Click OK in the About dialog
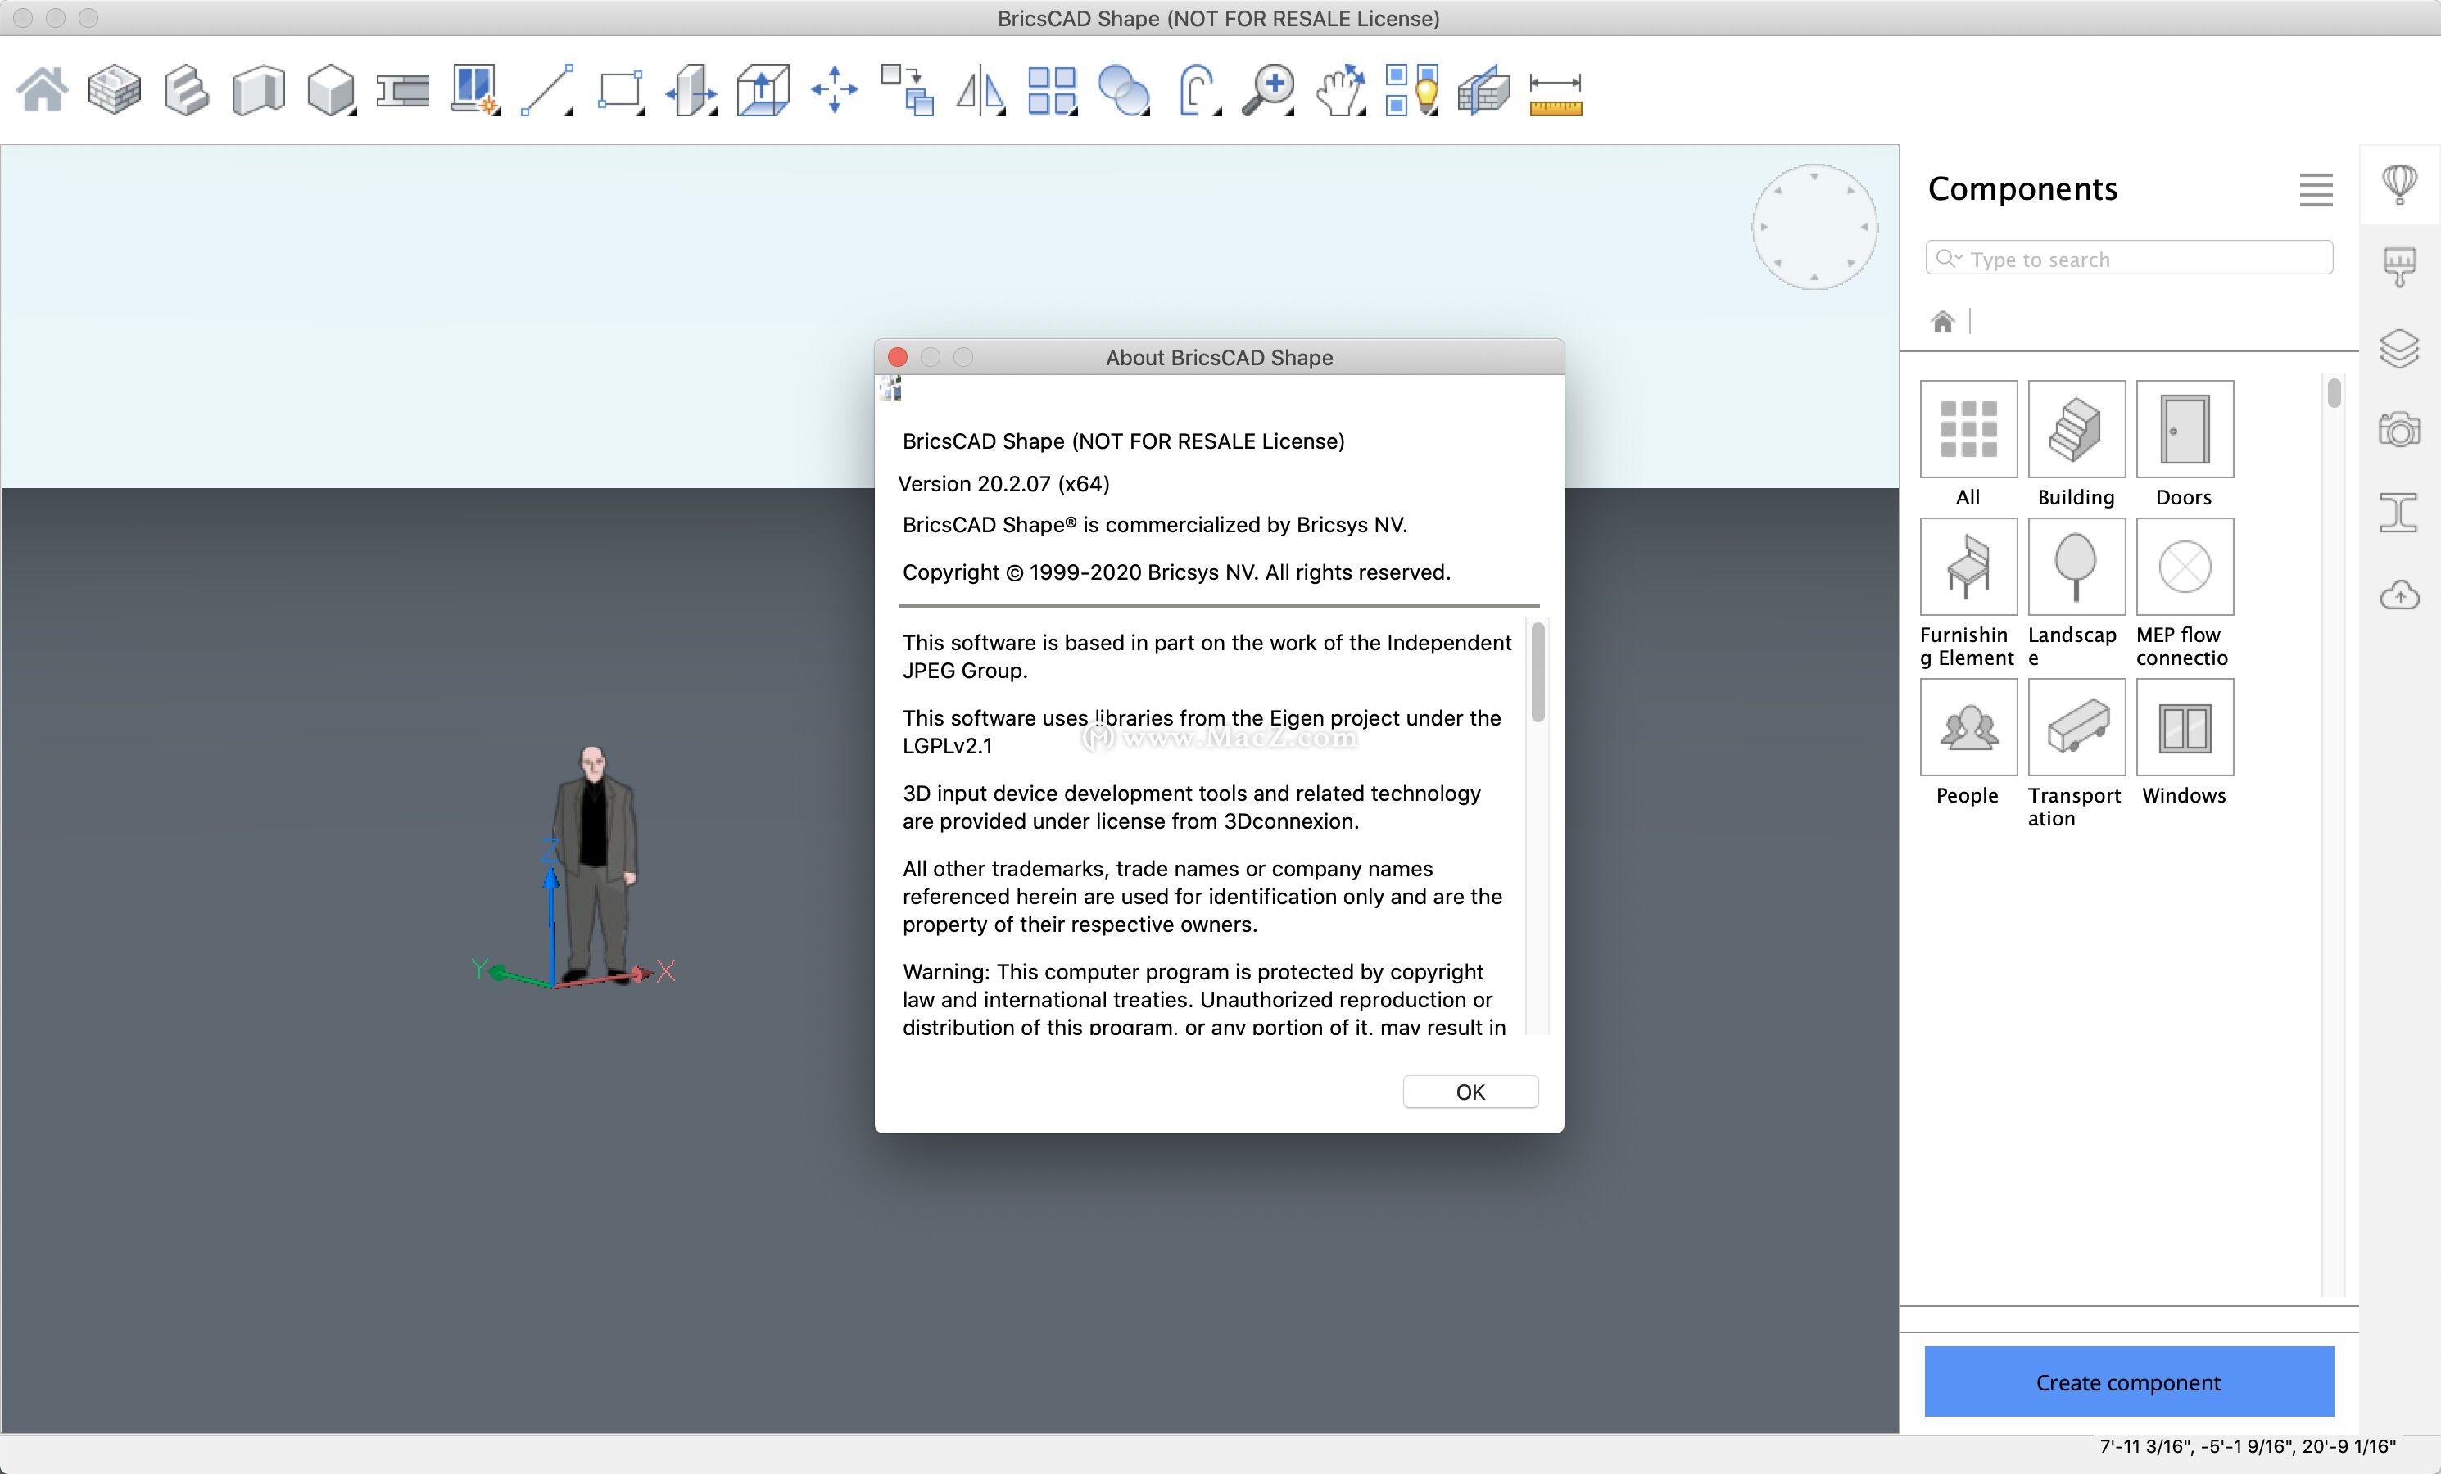This screenshot has width=2441, height=1474. pyautogui.click(x=1470, y=1092)
